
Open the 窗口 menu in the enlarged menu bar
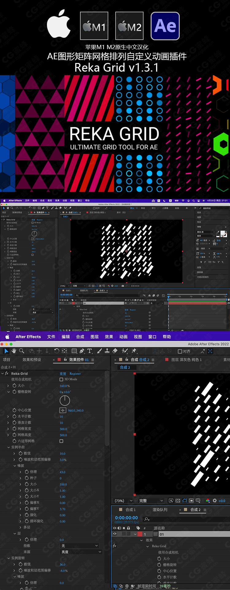(x=152, y=337)
